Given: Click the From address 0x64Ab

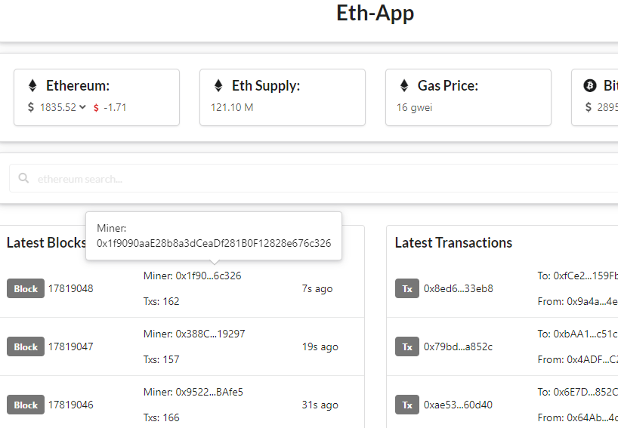Looking at the screenshot, I should (592, 417).
